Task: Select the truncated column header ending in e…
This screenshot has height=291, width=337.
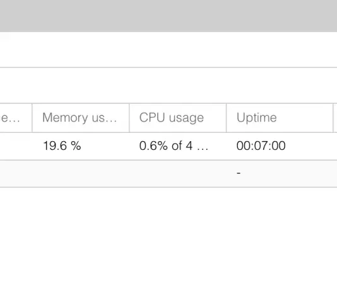Action: [x=16, y=118]
